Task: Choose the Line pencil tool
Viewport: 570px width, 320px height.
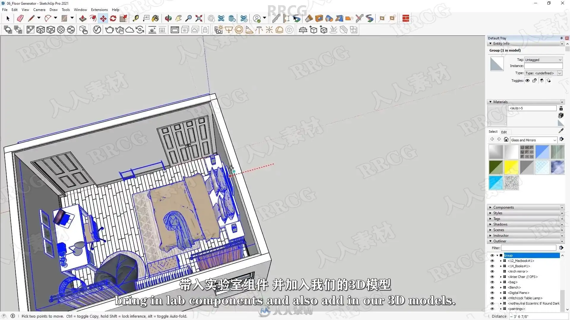Action: (x=31, y=18)
